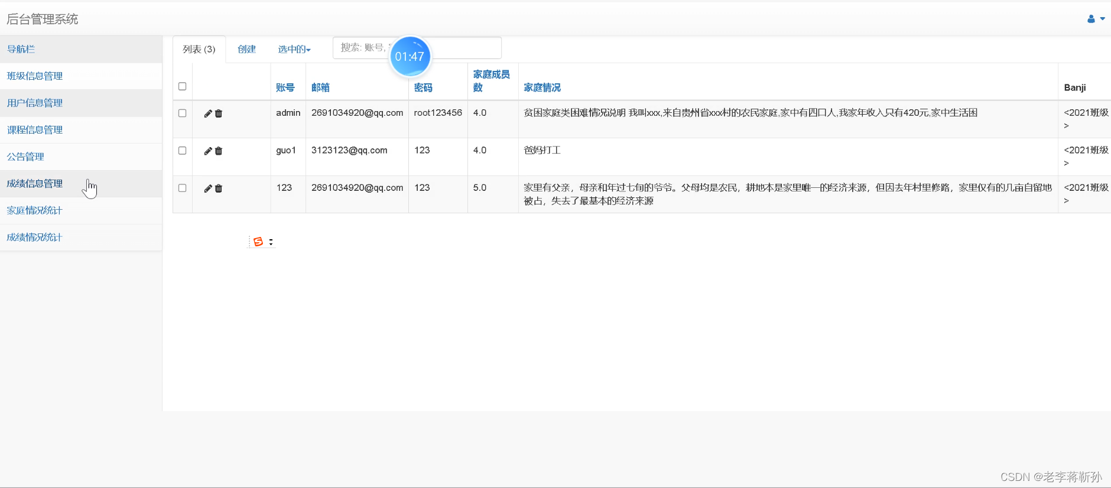Click the admin account cell
1111x488 pixels.
pyautogui.click(x=288, y=113)
